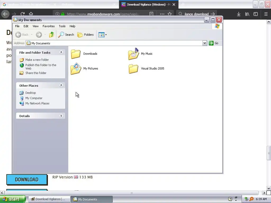Collapse the Other Places panel
Viewport: 271px width, 203px height.
point(61,85)
